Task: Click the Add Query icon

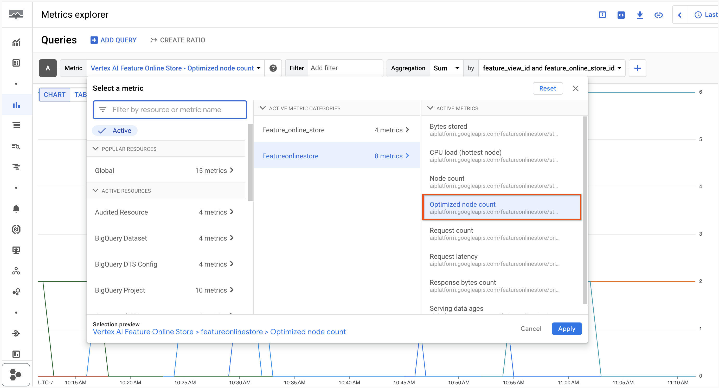Action: (x=94, y=40)
